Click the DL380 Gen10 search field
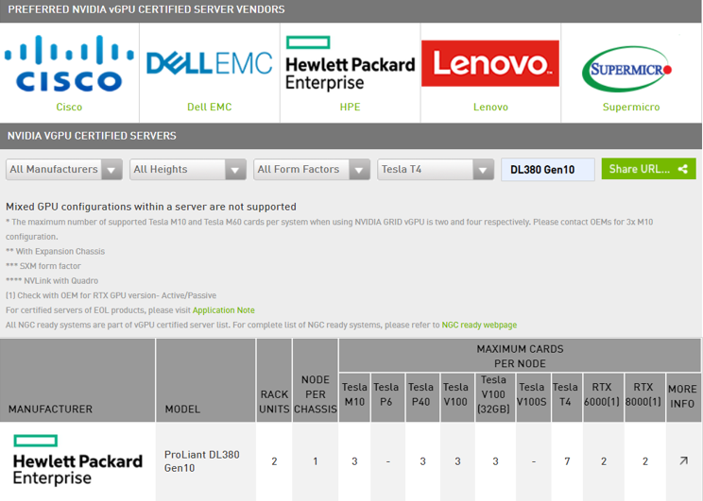The height and width of the screenshot is (501, 703). coord(548,169)
